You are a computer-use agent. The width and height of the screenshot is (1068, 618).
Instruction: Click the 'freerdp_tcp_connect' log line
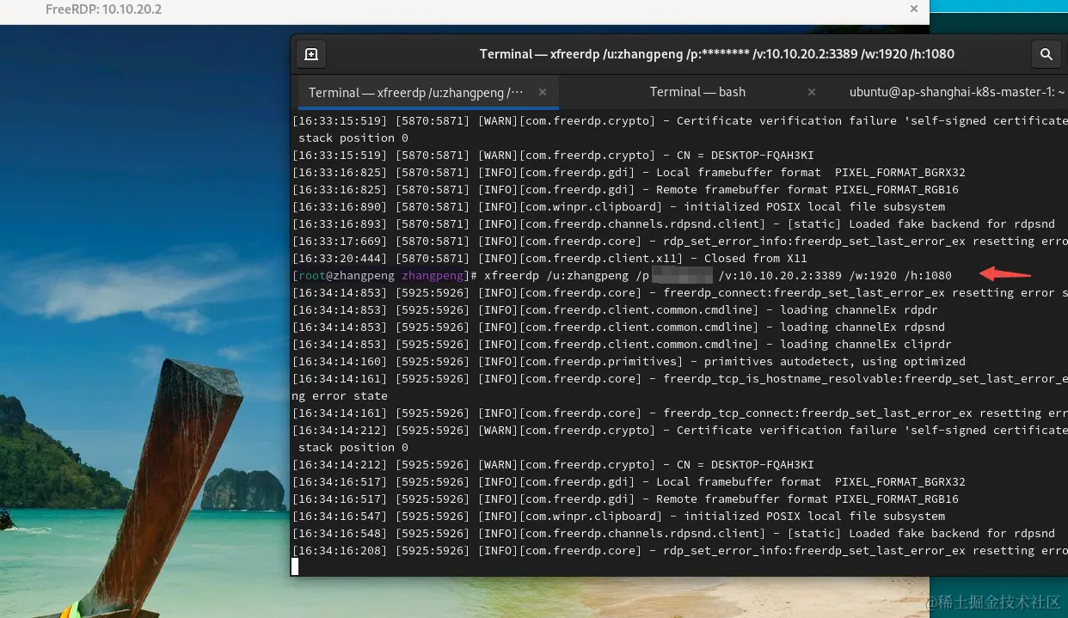[x=680, y=413]
